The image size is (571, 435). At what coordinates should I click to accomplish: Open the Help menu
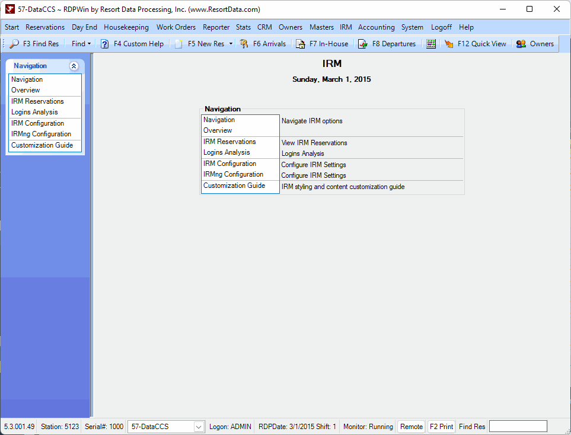(x=466, y=27)
